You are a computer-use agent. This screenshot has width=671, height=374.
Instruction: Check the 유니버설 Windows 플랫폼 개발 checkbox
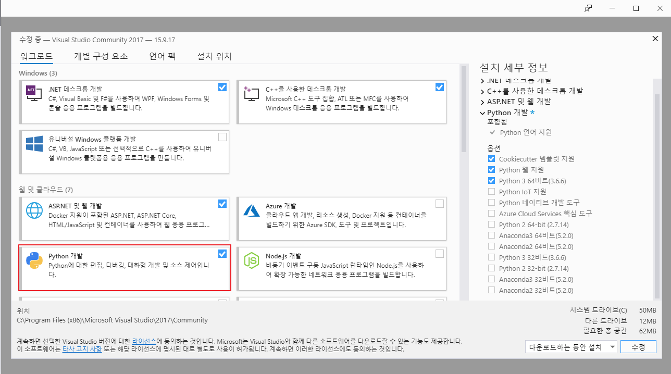(x=222, y=137)
